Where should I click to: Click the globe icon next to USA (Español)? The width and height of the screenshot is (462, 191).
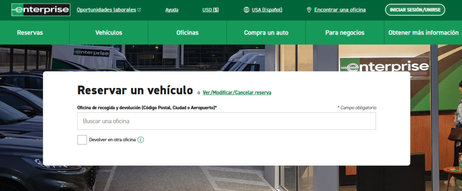246,10
